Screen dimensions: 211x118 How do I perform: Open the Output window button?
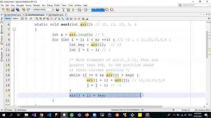pos(8,110)
